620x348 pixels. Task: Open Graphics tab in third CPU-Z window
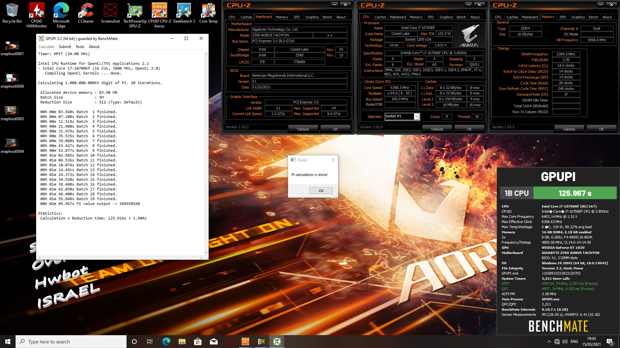point(578,17)
